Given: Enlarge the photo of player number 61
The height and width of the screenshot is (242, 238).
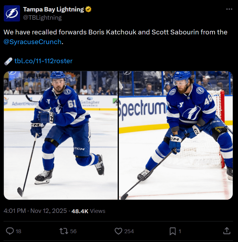Looking at the screenshot, I should tap(60, 135).
